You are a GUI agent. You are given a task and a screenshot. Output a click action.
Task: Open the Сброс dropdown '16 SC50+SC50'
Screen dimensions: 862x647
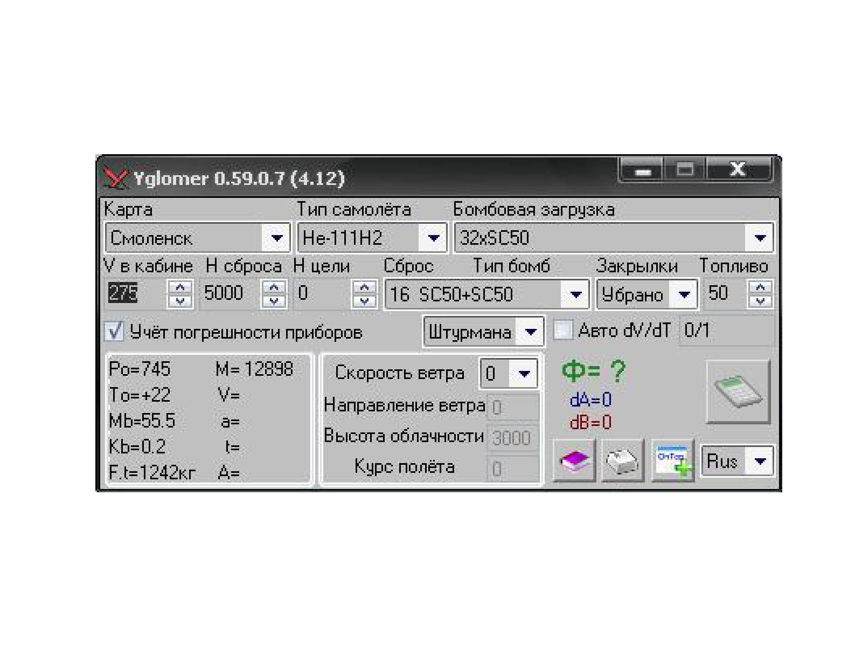[487, 294]
